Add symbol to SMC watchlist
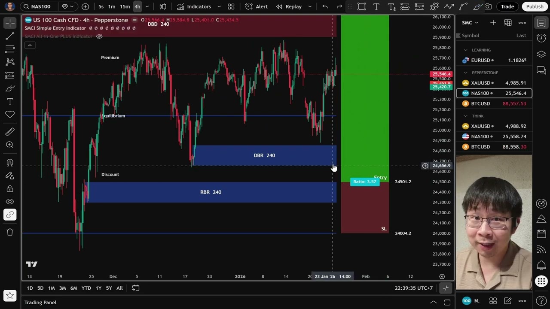Image resolution: width=550 pixels, height=309 pixels. coord(493,23)
